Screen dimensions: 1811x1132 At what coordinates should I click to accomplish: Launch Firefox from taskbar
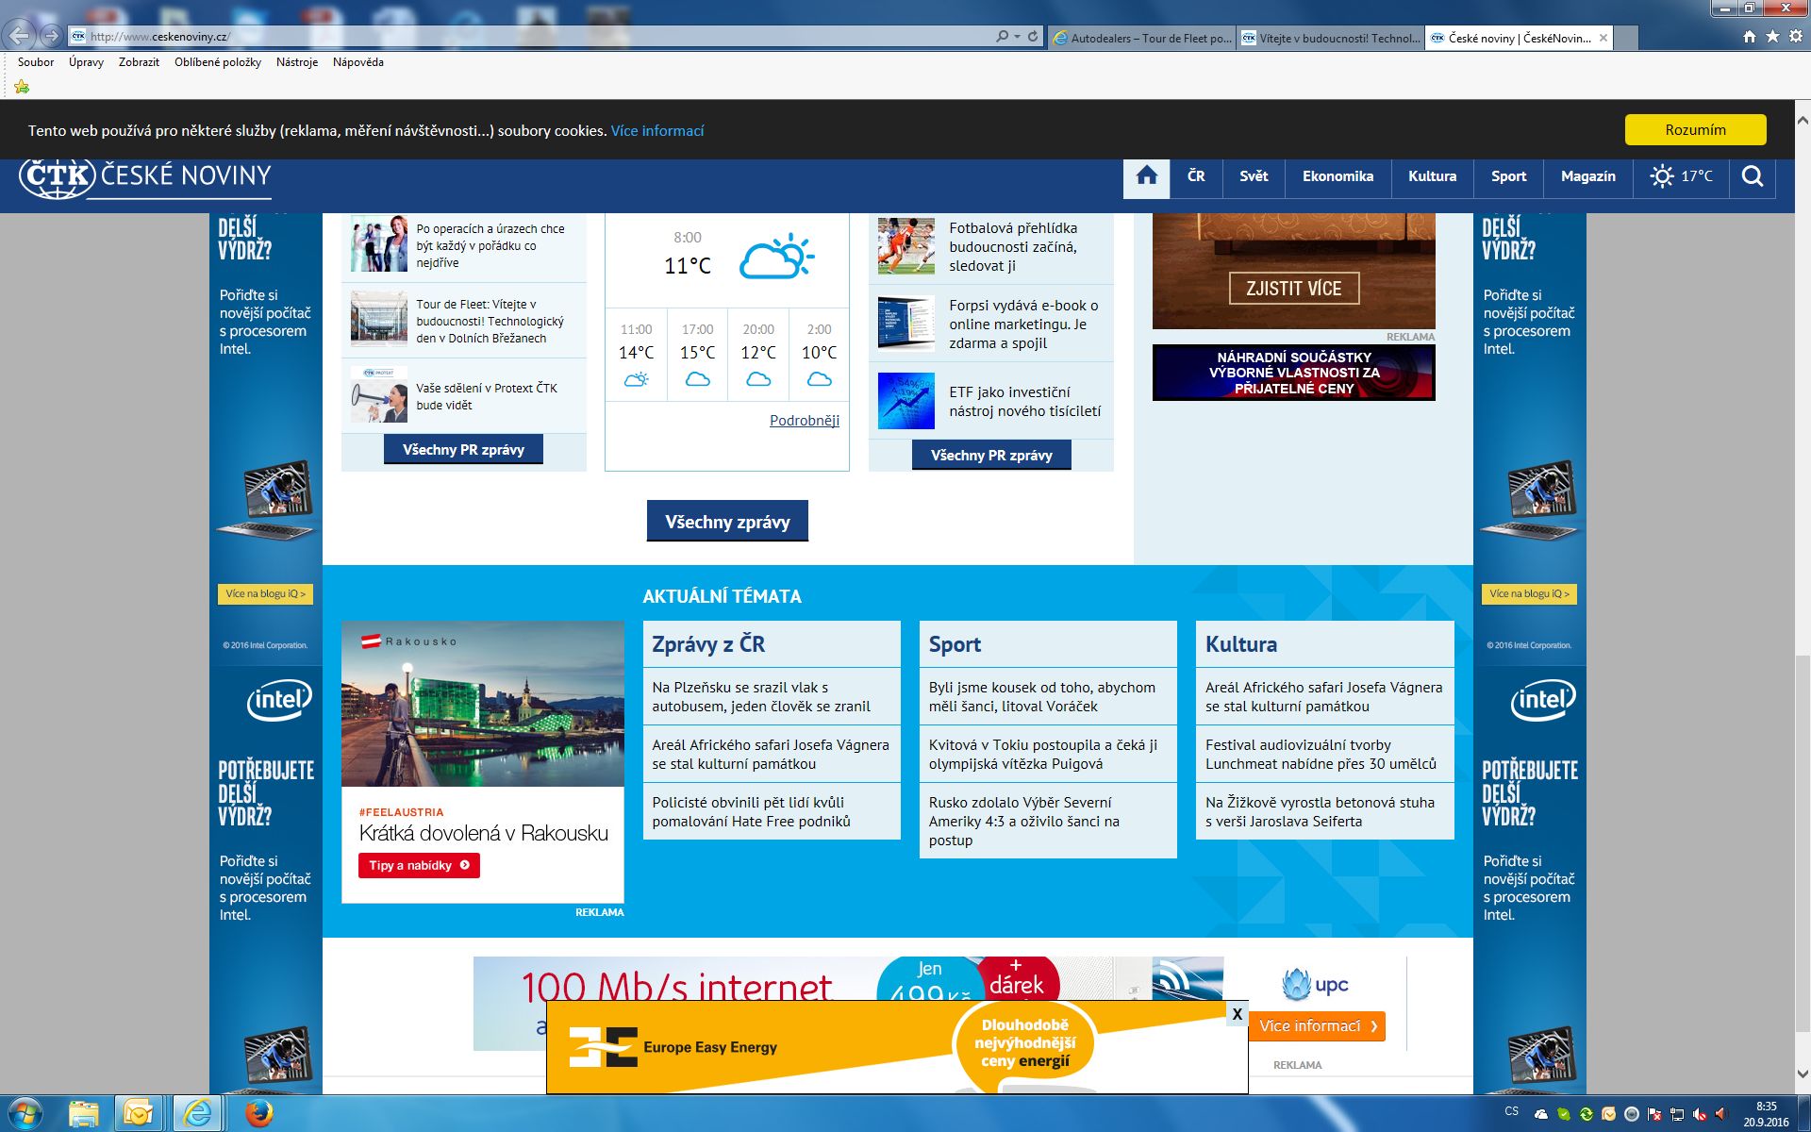[258, 1114]
